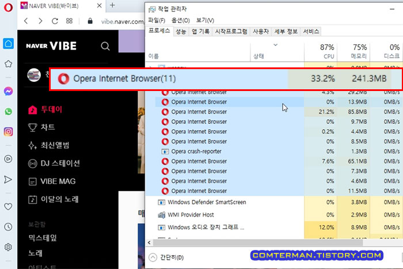This screenshot has height=269, width=403.
Task: Click the address bar showing vibe.naver.com
Action: [x=122, y=22]
